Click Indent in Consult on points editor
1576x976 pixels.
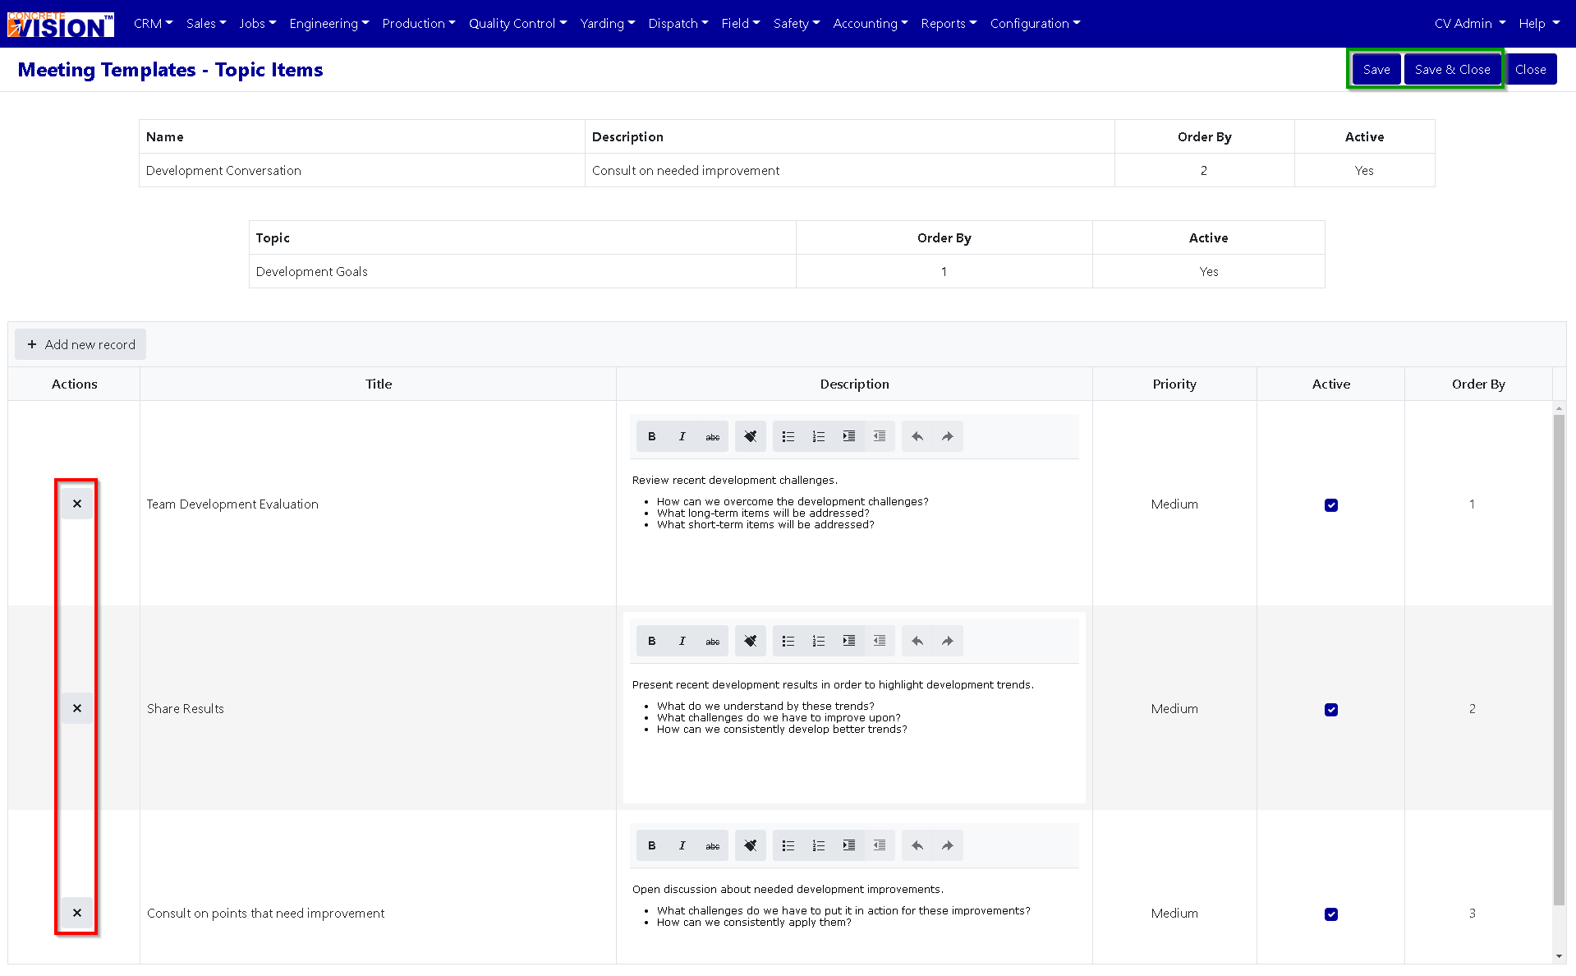[849, 845]
